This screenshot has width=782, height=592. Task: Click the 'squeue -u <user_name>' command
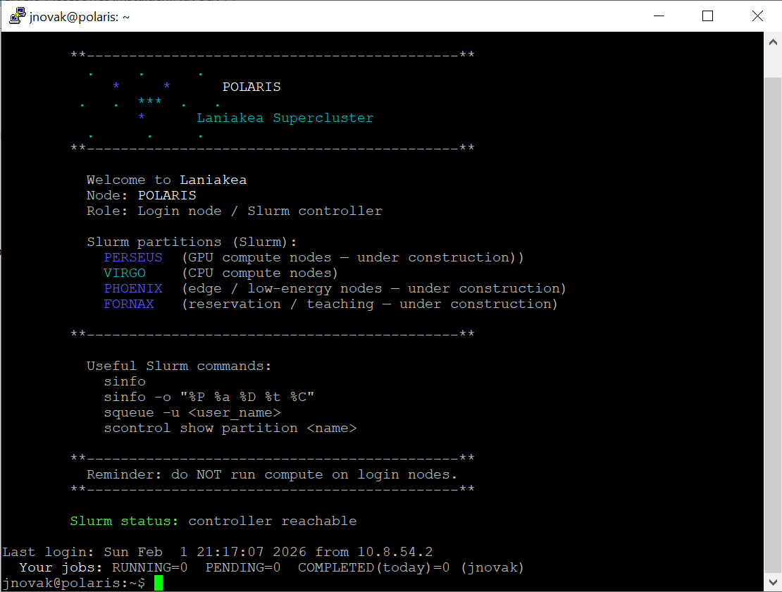click(192, 412)
